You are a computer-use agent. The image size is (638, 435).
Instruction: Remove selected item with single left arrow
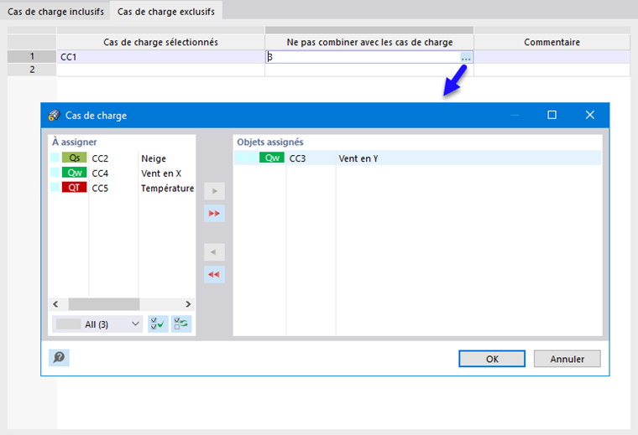coord(214,252)
